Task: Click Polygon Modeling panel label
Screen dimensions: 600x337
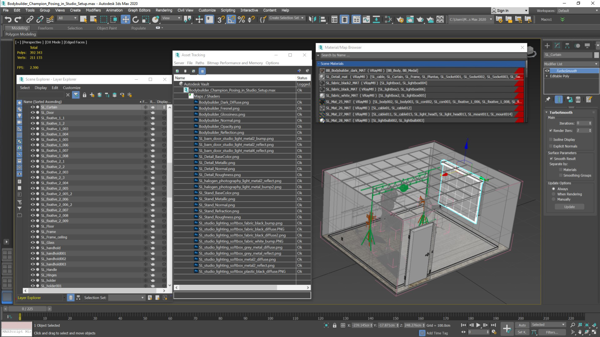Action: 21,34
